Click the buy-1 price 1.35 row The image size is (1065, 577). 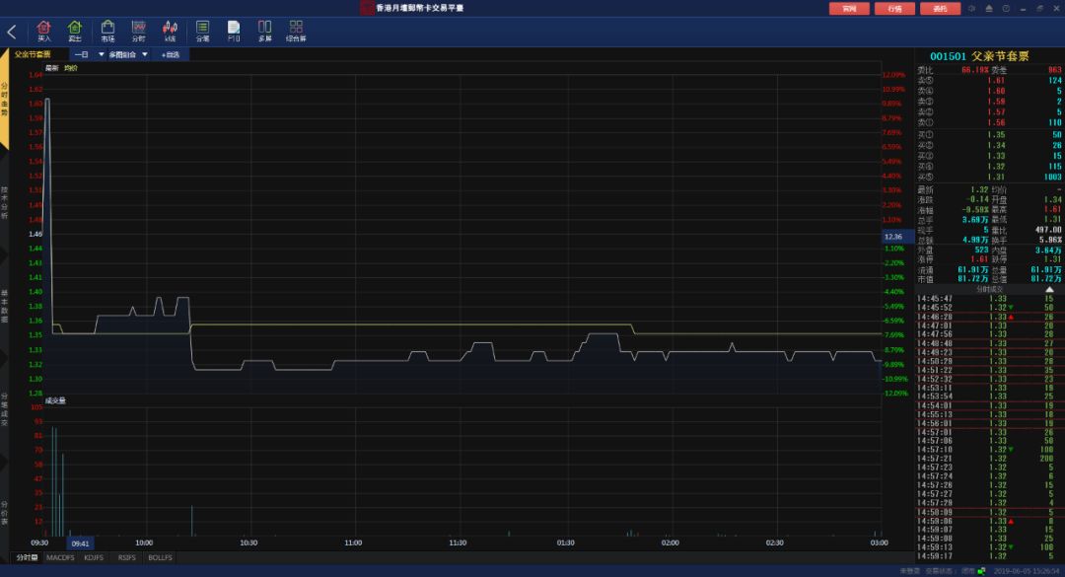[989, 134]
